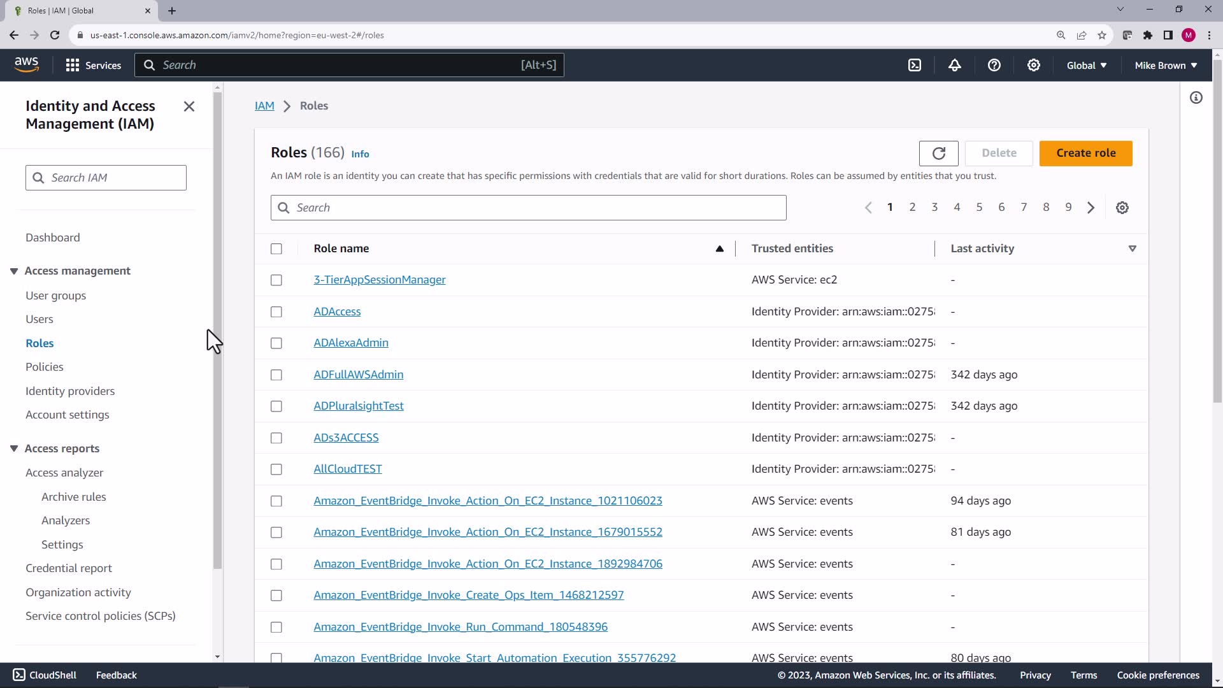Refresh the roles list
This screenshot has height=688, width=1223.
938,153
